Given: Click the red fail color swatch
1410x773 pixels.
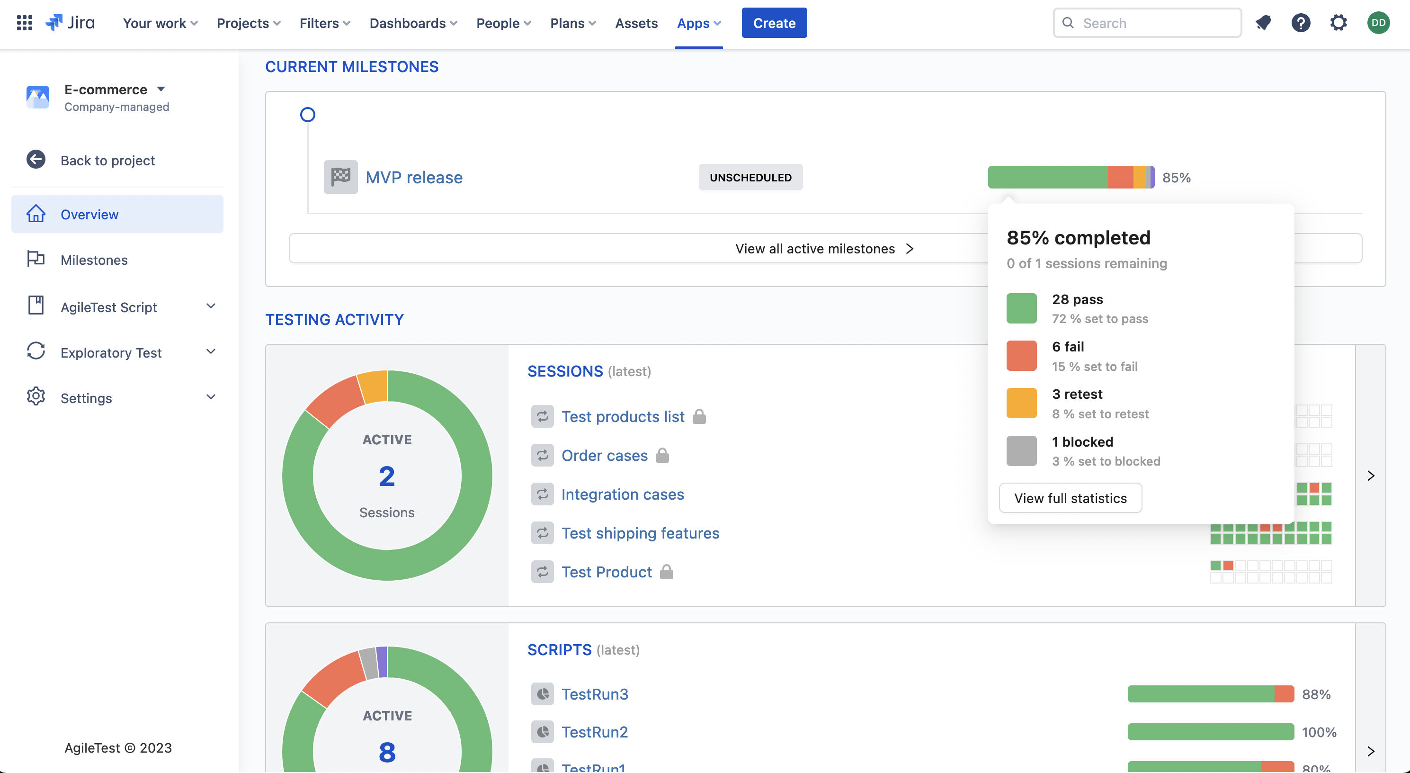Looking at the screenshot, I should pyautogui.click(x=1021, y=356).
